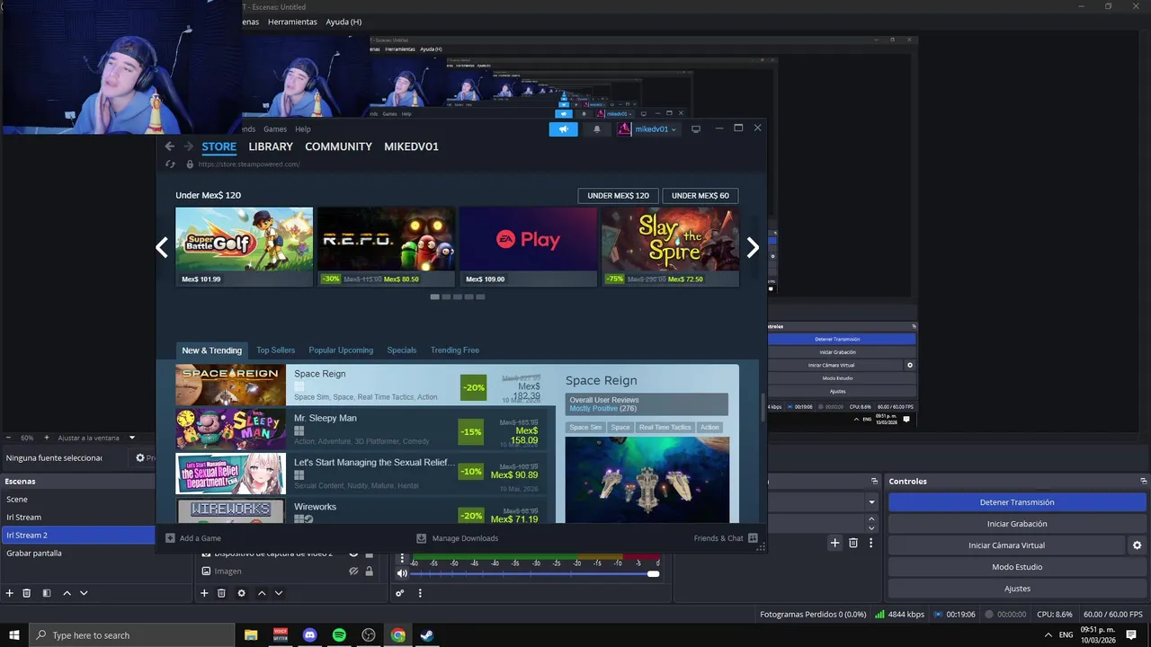Viewport: 1151px width, 647px height.
Task: Click Iniciar Grabación button
Action: click(x=1017, y=524)
